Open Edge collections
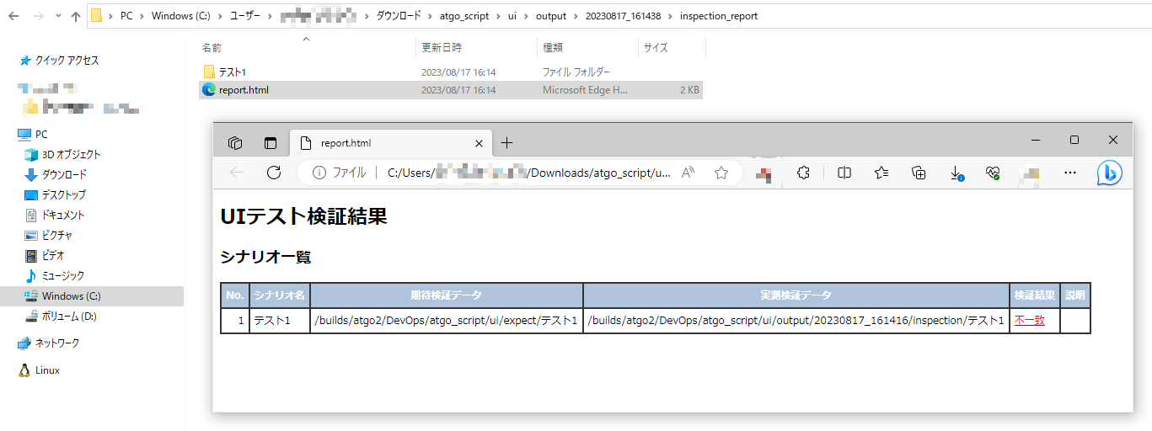The height and width of the screenshot is (431, 1152). coord(919,173)
